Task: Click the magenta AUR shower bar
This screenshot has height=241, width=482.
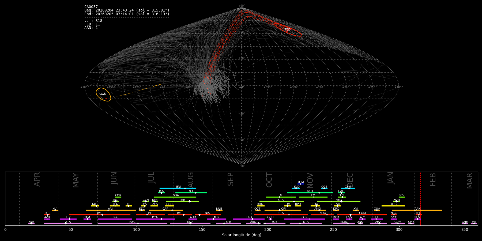Action: [x=216, y=219]
